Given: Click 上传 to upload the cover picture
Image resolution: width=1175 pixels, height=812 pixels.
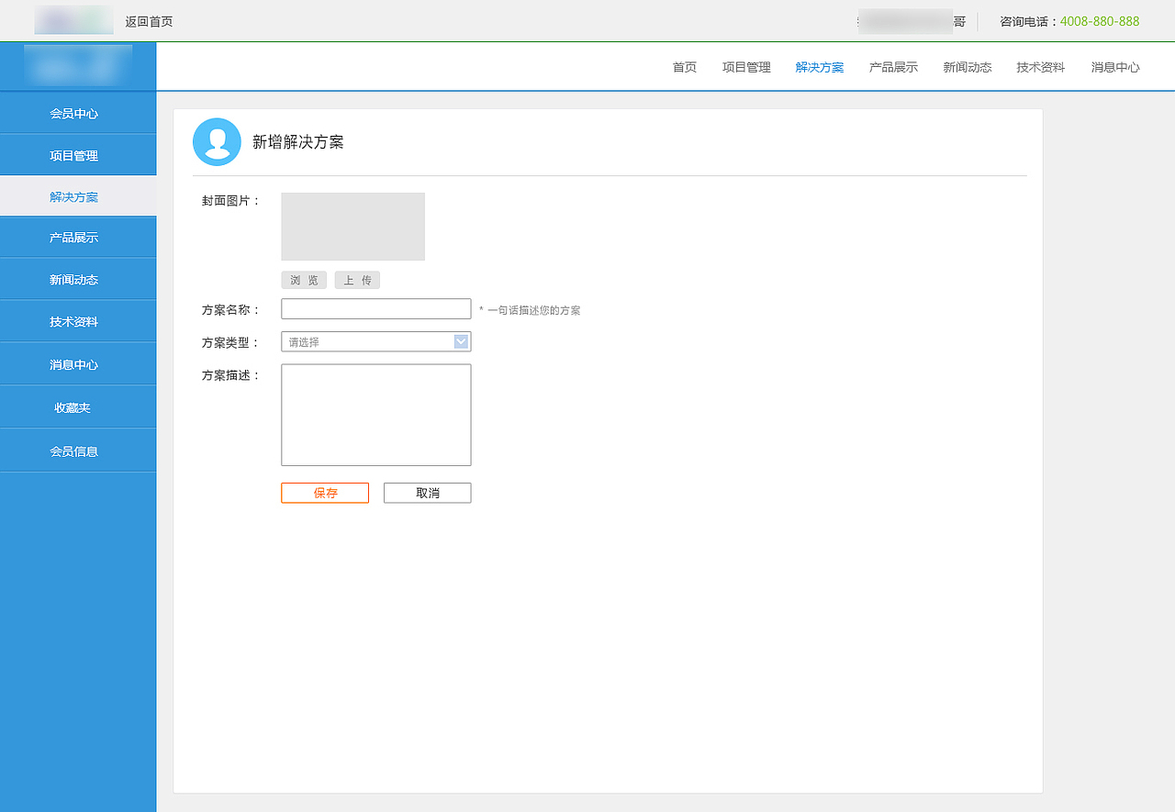Looking at the screenshot, I should point(357,279).
